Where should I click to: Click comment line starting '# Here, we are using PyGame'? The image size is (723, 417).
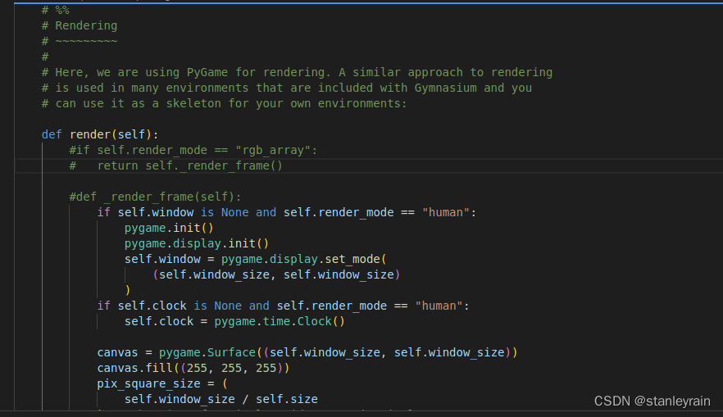point(297,72)
